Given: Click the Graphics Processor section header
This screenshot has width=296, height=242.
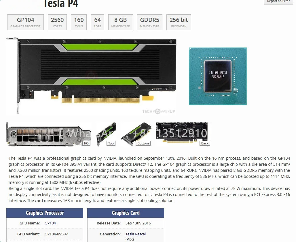Looking at the screenshot, I should (x=45, y=213).
